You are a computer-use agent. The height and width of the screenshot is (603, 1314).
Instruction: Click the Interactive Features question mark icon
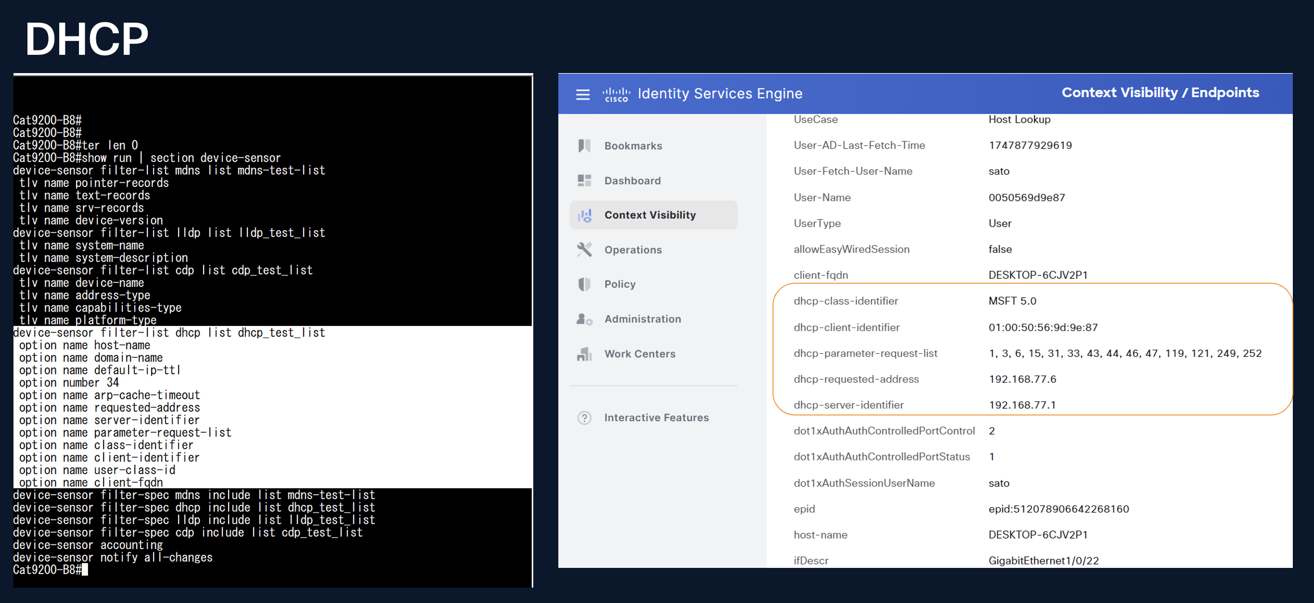[x=585, y=417]
